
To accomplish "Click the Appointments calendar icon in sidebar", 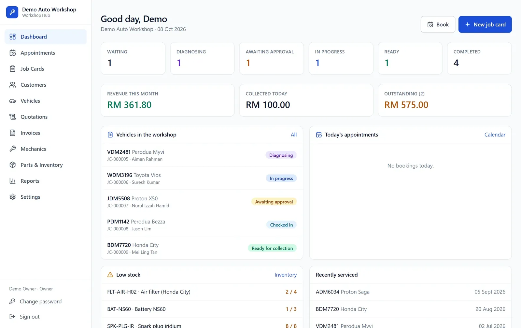I will point(13,53).
